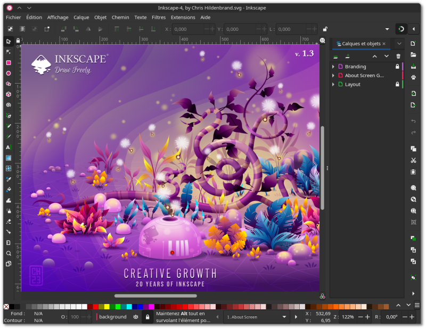
Task: Select the Selector arrow tool
Action: pyautogui.click(x=9, y=42)
